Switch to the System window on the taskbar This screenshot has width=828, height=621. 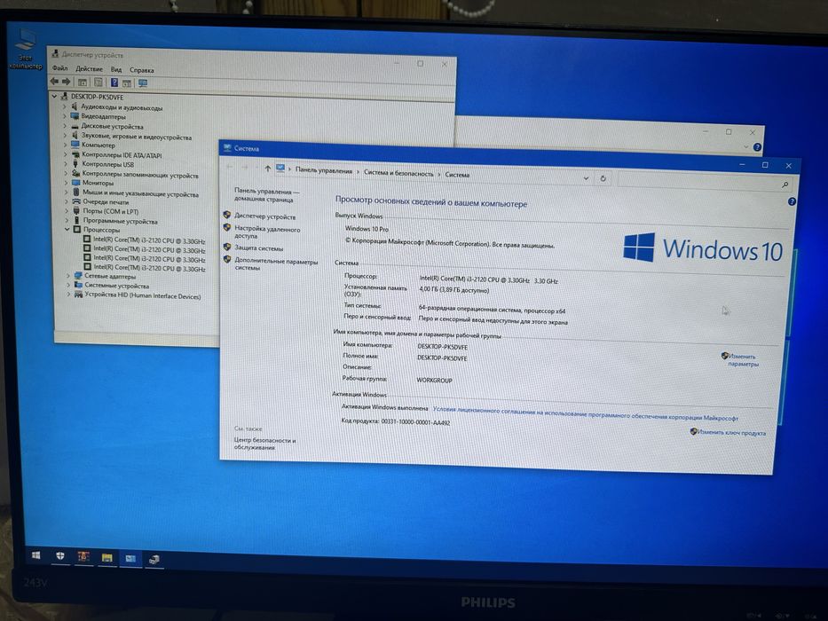coord(130,558)
